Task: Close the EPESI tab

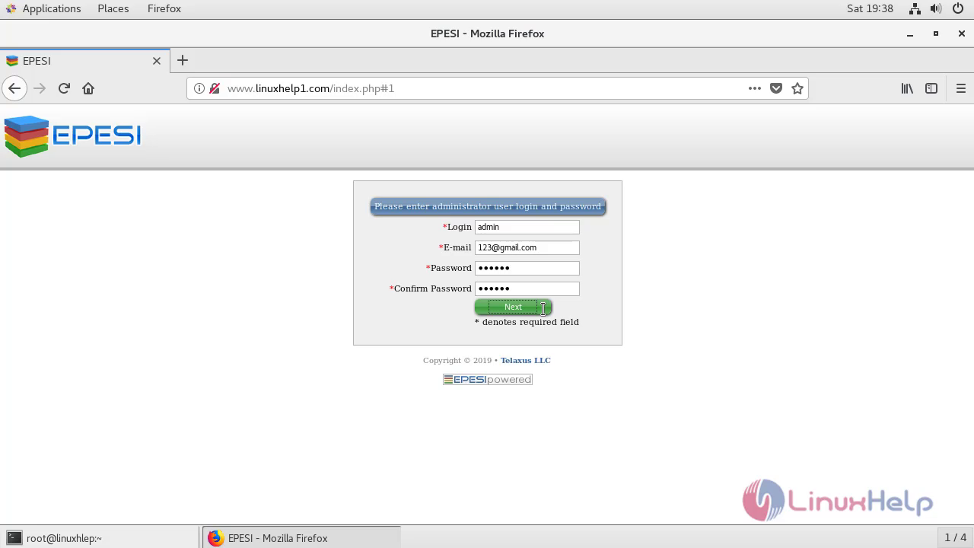Action: pyautogui.click(x=157, y=61)
